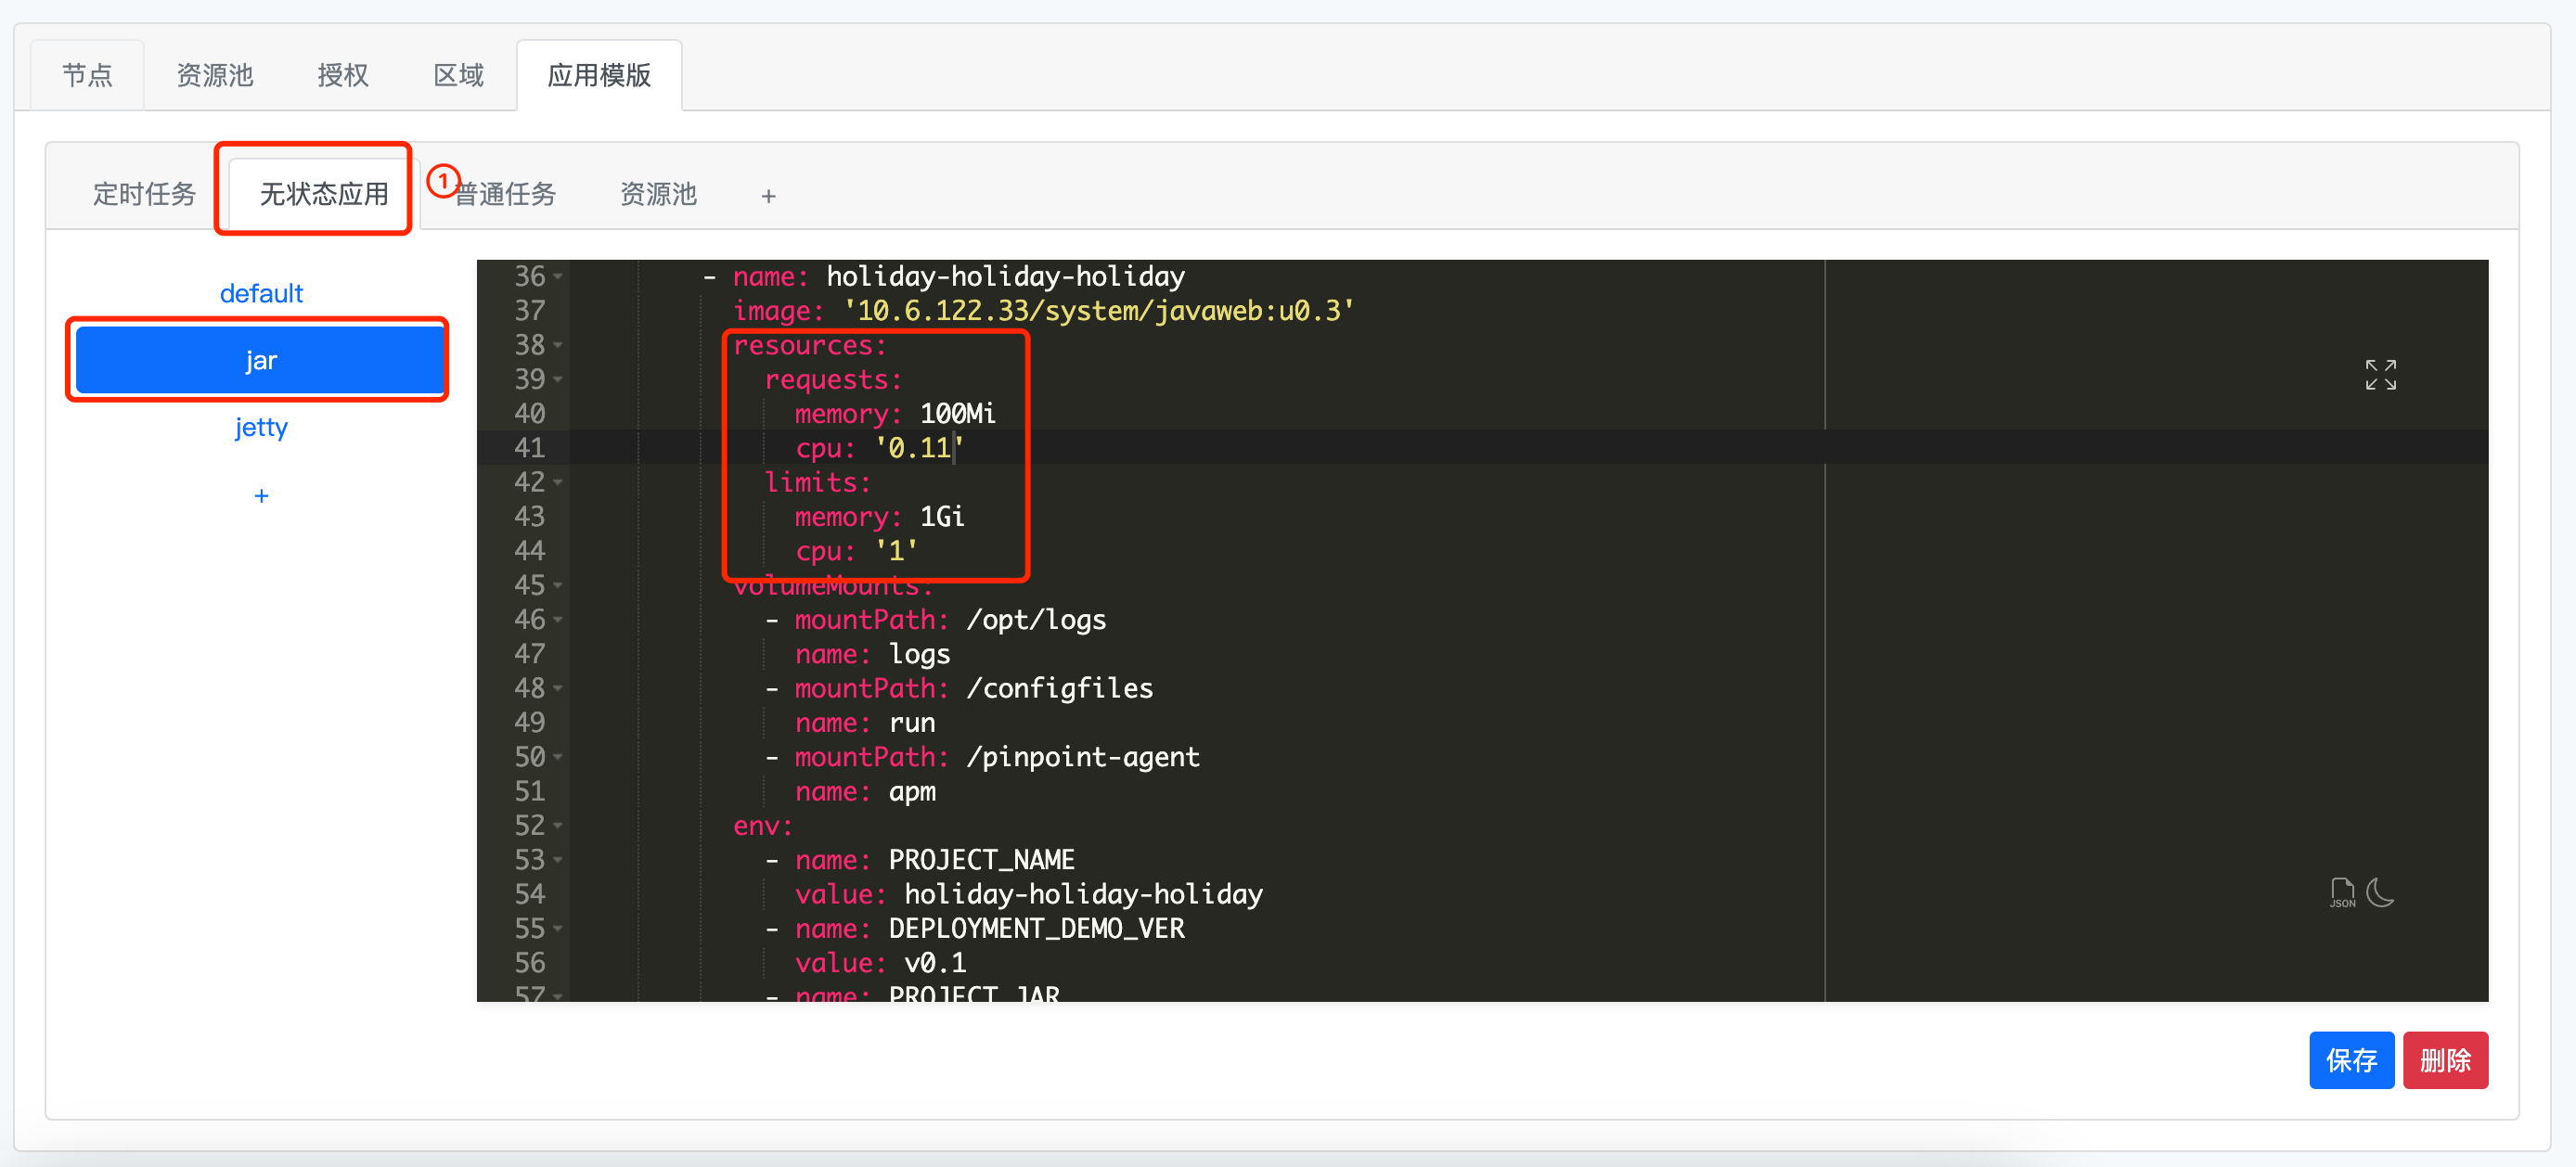Click the holiday-holiday-holiday container name on line 36

click(x=1005, y=277)
